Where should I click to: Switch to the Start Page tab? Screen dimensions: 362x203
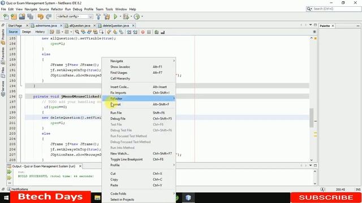(15, 25)
